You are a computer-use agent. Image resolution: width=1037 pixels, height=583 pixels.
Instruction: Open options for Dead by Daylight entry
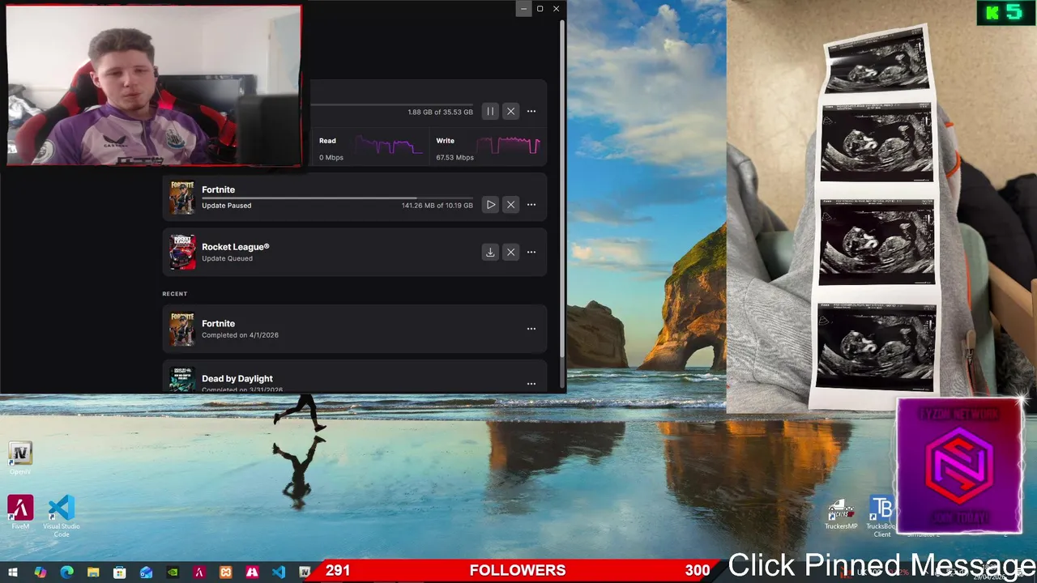pos(531,383)
